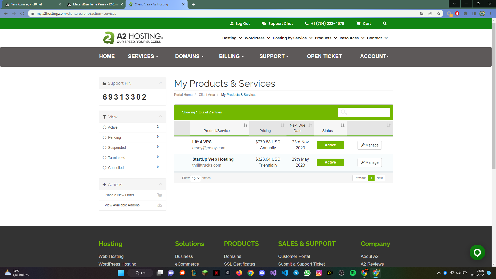496x279 pixels.
Task: Select the Suspended filter radio button
Action: 105,148
